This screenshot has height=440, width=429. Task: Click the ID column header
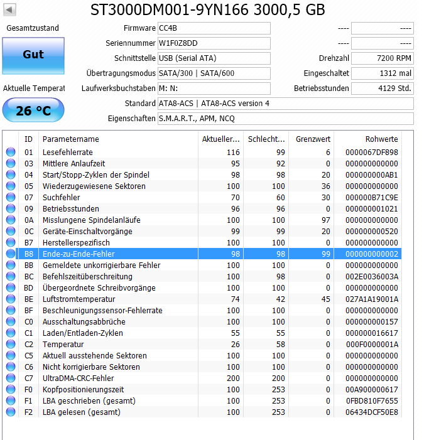[x=28, y=139]
